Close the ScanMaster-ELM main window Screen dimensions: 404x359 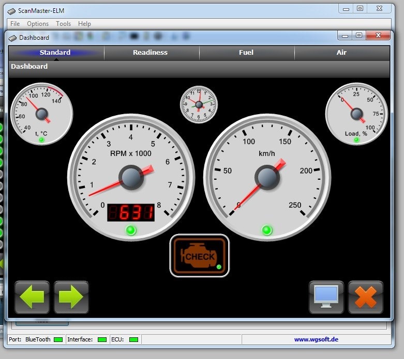(x=379, y=8)
